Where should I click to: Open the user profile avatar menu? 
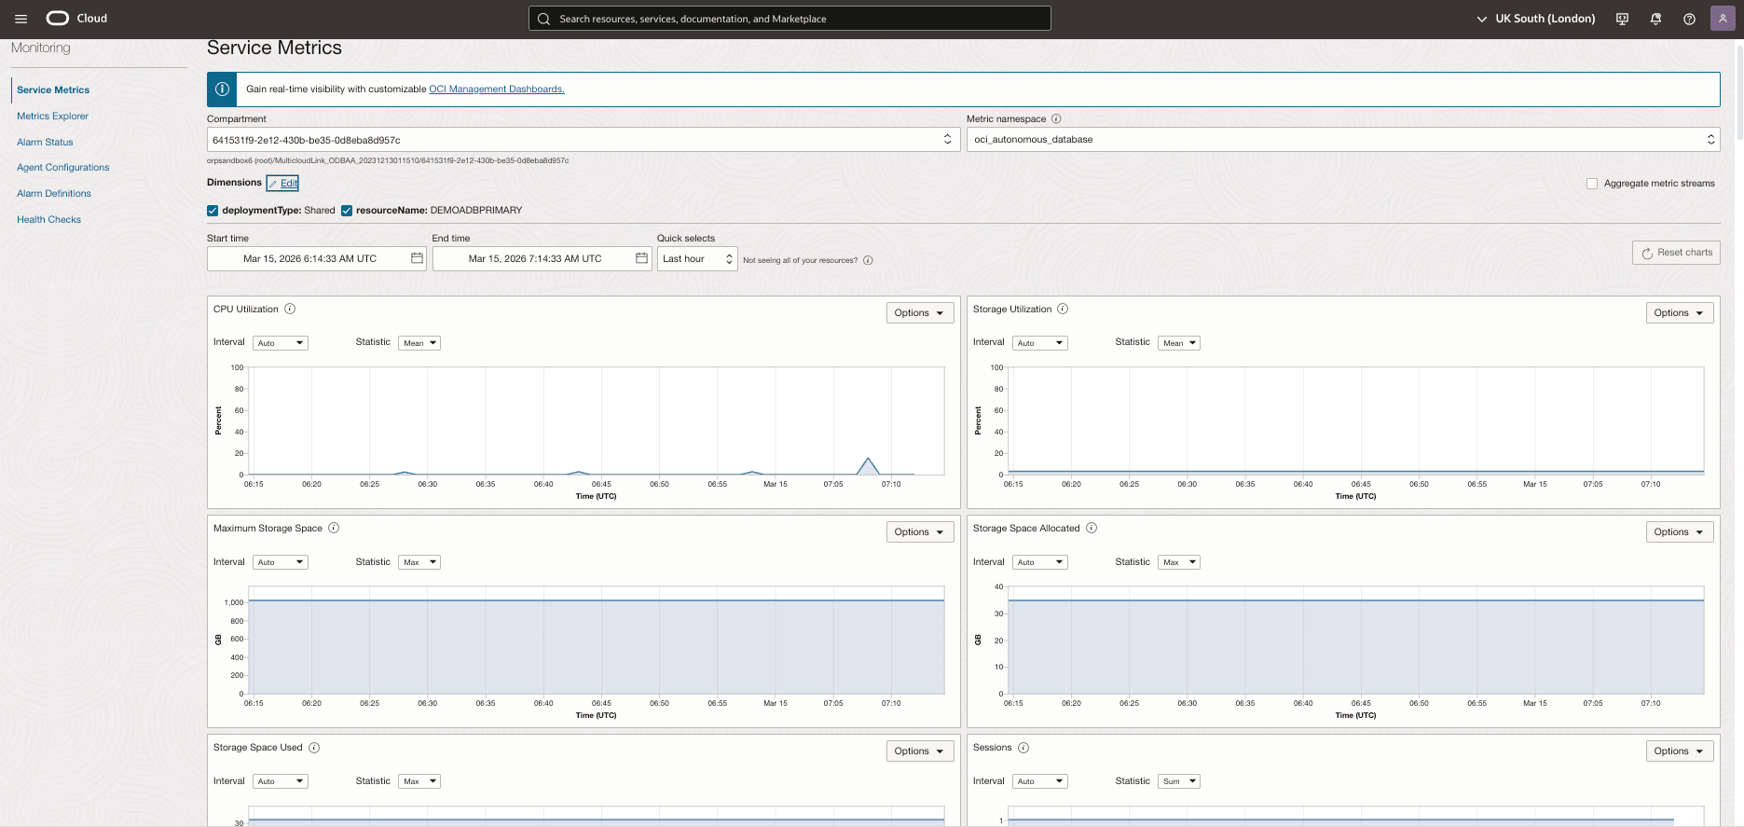(x=1723, y=19)
